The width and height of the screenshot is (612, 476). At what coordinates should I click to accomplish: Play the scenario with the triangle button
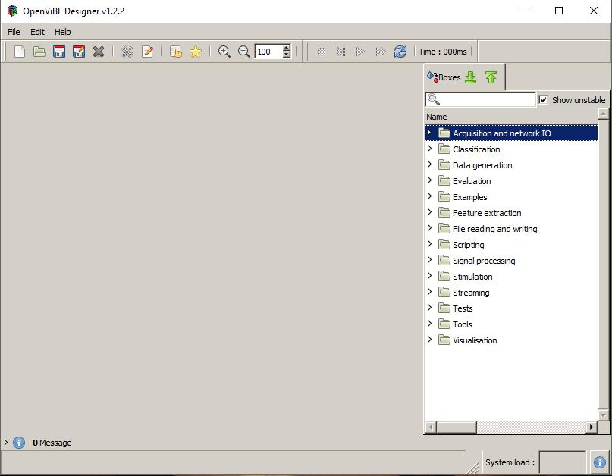361,52
